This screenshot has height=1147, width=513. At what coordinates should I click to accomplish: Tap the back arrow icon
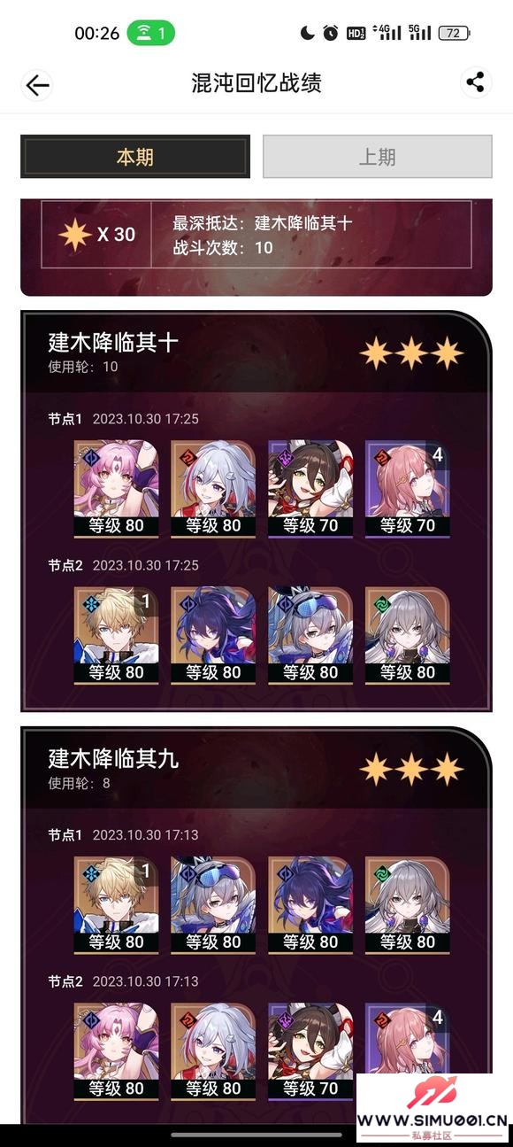tap(37, 85)
